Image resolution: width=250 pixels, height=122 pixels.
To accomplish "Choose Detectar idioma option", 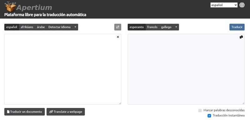I will 59,27.
